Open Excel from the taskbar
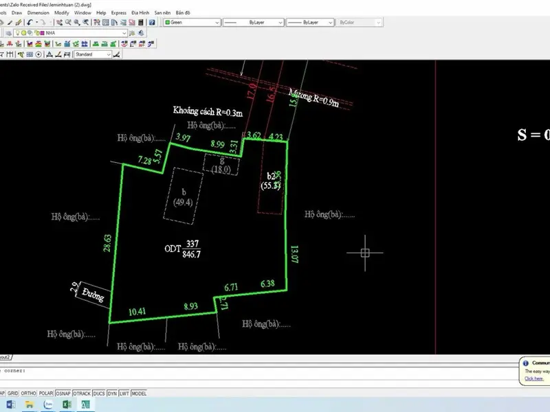This screenshot has width=550, height=412. 67,404
